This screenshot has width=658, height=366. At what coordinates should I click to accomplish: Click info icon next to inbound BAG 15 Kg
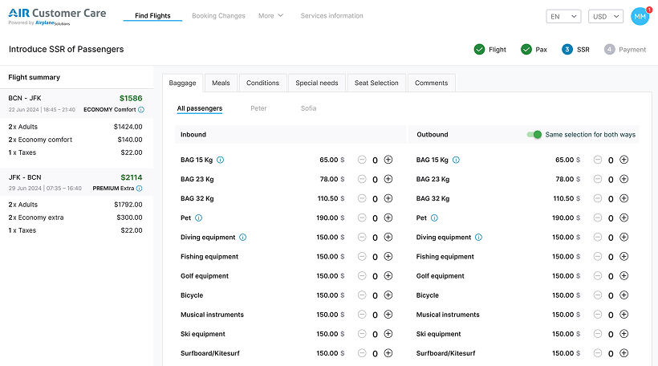point(221,161)
